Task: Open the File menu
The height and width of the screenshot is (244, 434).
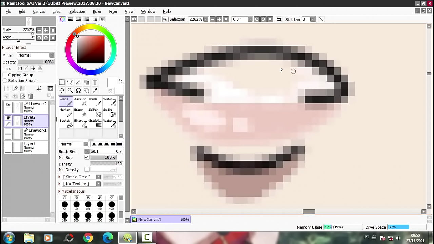Action: click(8, 11)
